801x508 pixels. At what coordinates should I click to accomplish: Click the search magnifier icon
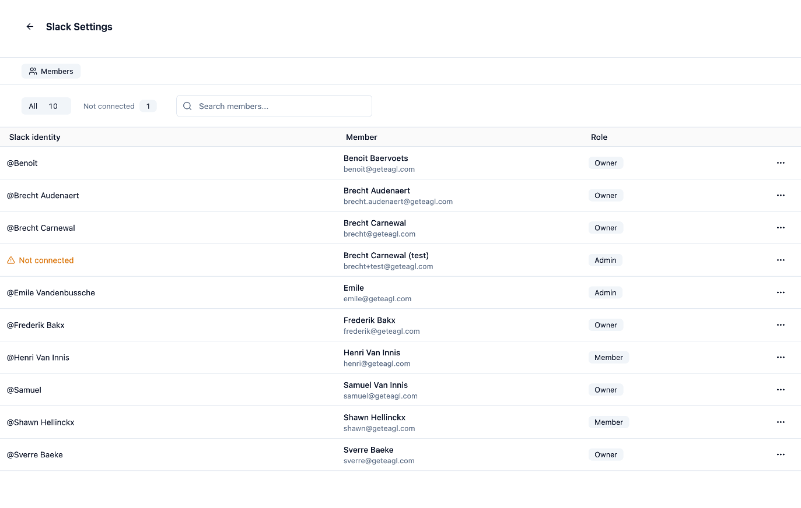[187, 106]
